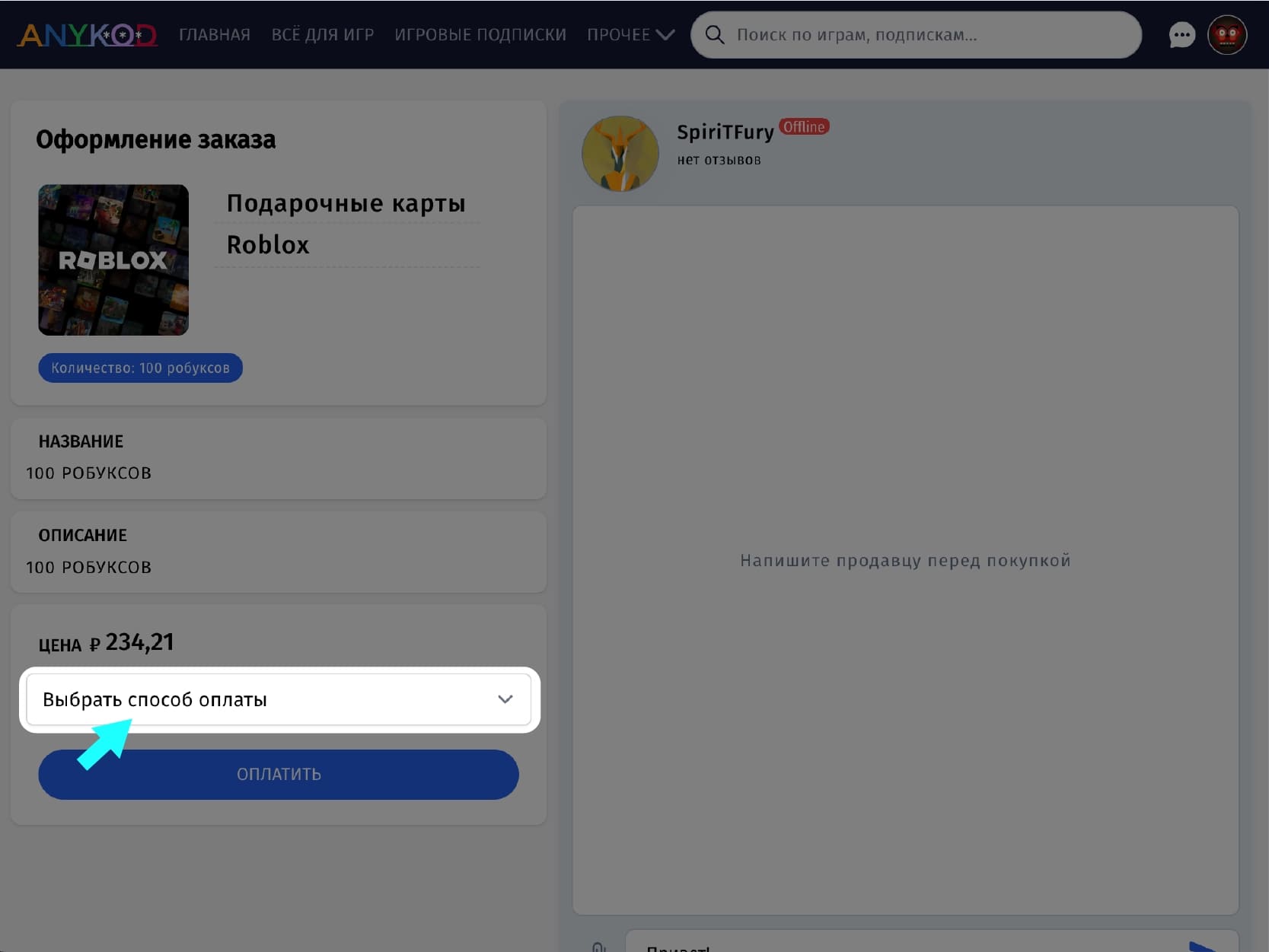Open Выбрать способ оплаты dropdown

tap(279, 699)
